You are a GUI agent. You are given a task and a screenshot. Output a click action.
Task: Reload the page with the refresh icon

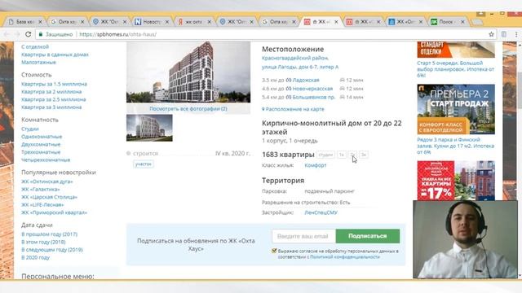tap(28, 34)
